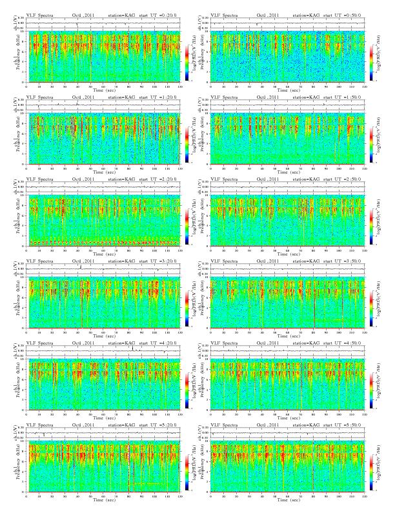Click the spectrogram with start UT 5:20:0
The image size is (395, 511).
point(103,466)
